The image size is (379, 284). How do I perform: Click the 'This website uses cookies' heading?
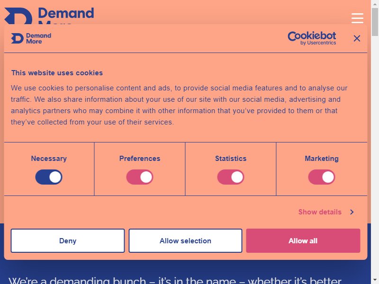(57, 73)
